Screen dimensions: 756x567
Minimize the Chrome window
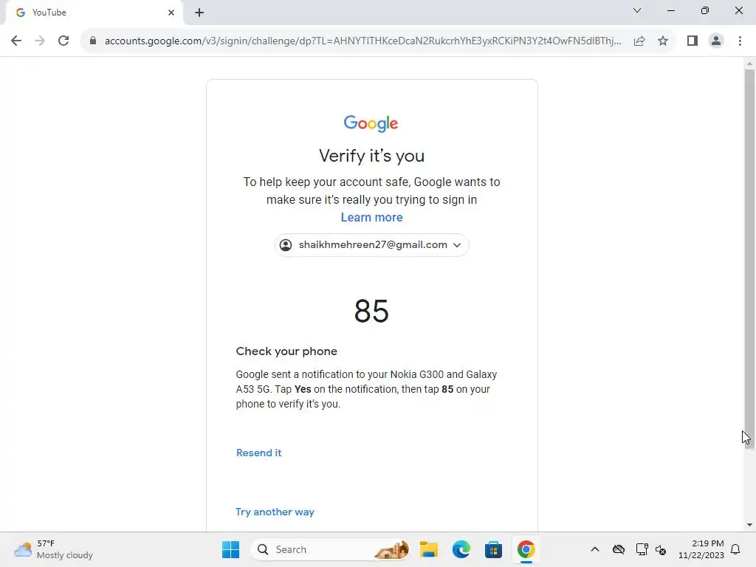tap(671, 10)
